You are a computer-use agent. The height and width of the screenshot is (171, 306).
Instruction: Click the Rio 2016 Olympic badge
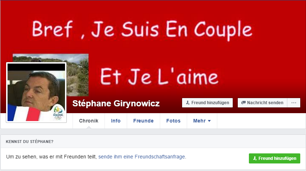58,113
